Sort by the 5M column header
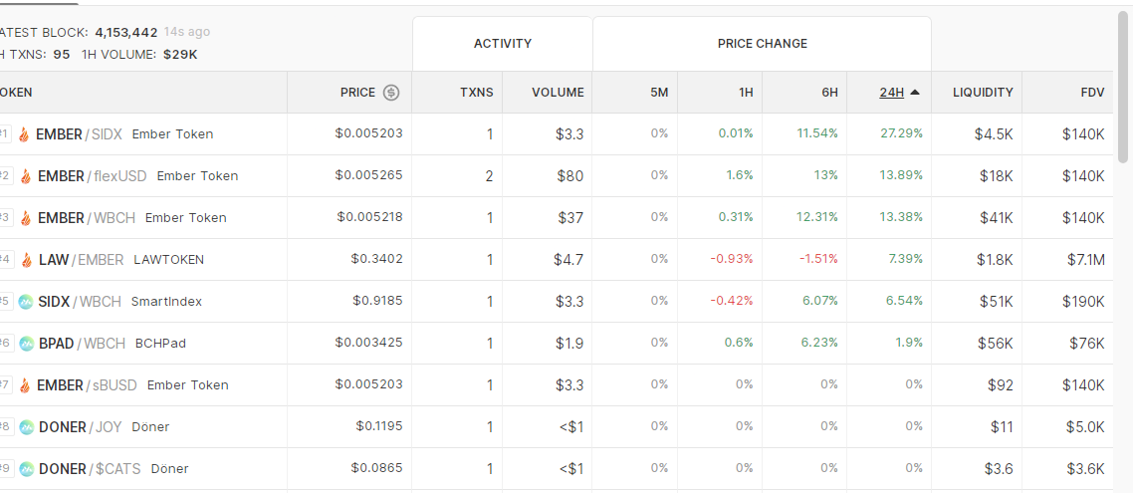The height and width of the screenshot is (493, 1133). click(x=659, y=93)
